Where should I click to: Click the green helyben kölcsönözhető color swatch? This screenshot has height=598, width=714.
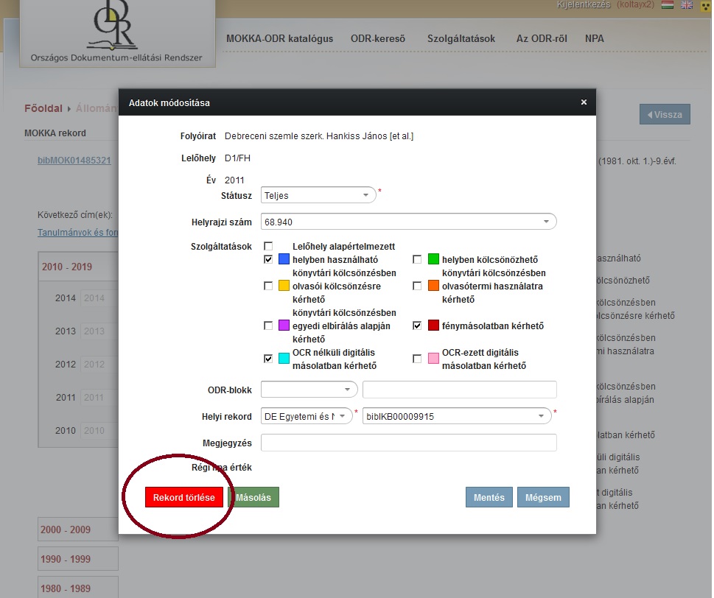433,259
